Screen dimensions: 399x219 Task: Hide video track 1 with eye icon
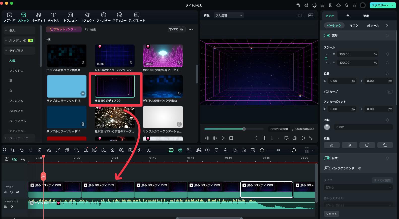[18, 192]
